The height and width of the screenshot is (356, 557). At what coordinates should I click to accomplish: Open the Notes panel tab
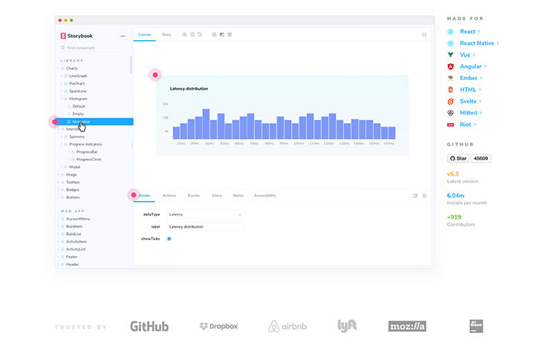(x=238, y=195)
